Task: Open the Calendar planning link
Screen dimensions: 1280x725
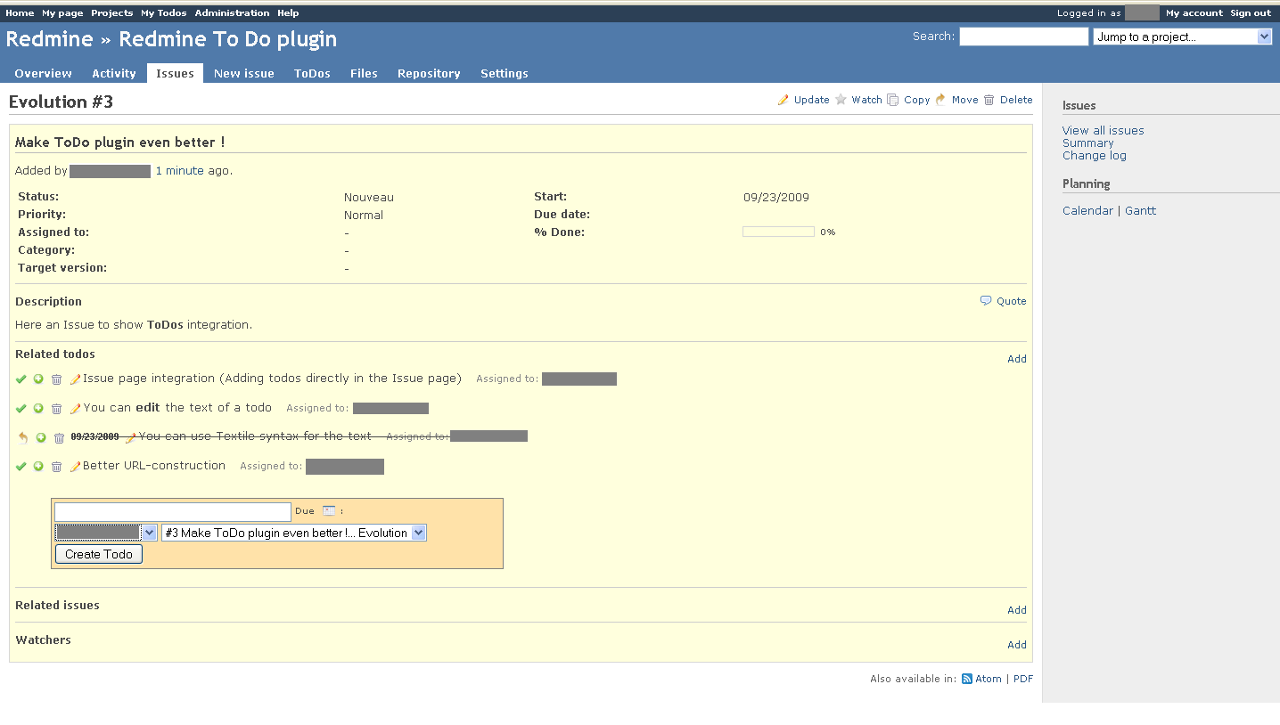Action: click(1087, 211)
